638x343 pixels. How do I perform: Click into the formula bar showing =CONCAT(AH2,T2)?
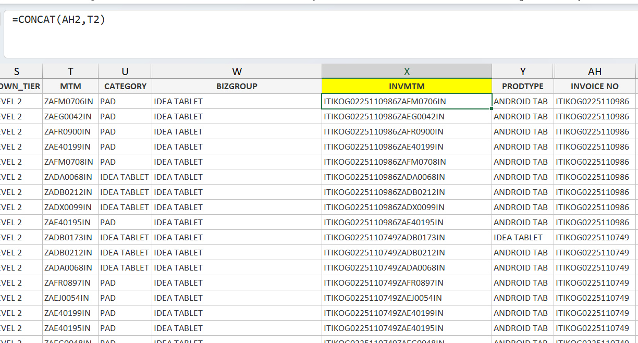tap(313, 32)
